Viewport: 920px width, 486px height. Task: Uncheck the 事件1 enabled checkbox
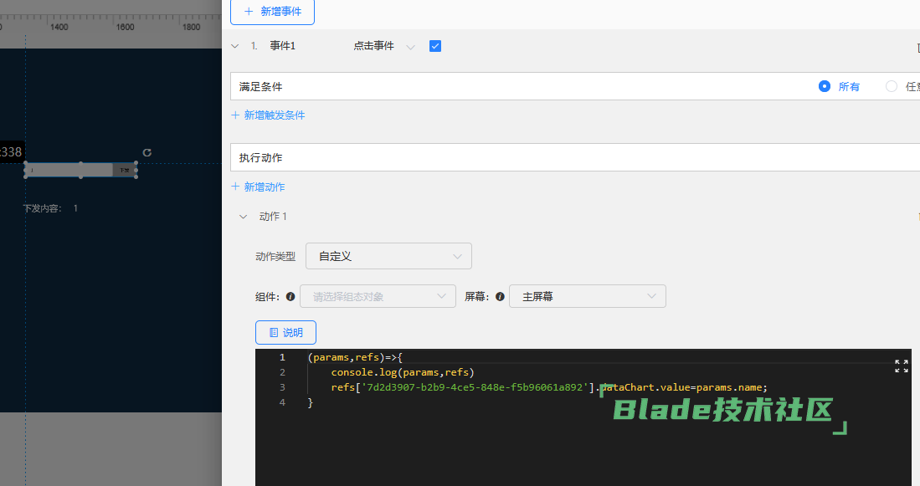[435, 46]
